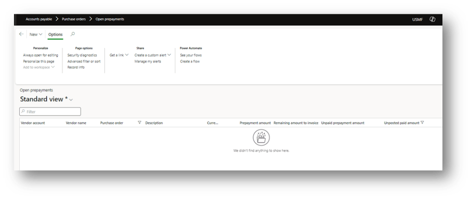Open Advanced filter or sort
Screen dimensions: 471x199
pyautogui.click(x=84, y=61)
